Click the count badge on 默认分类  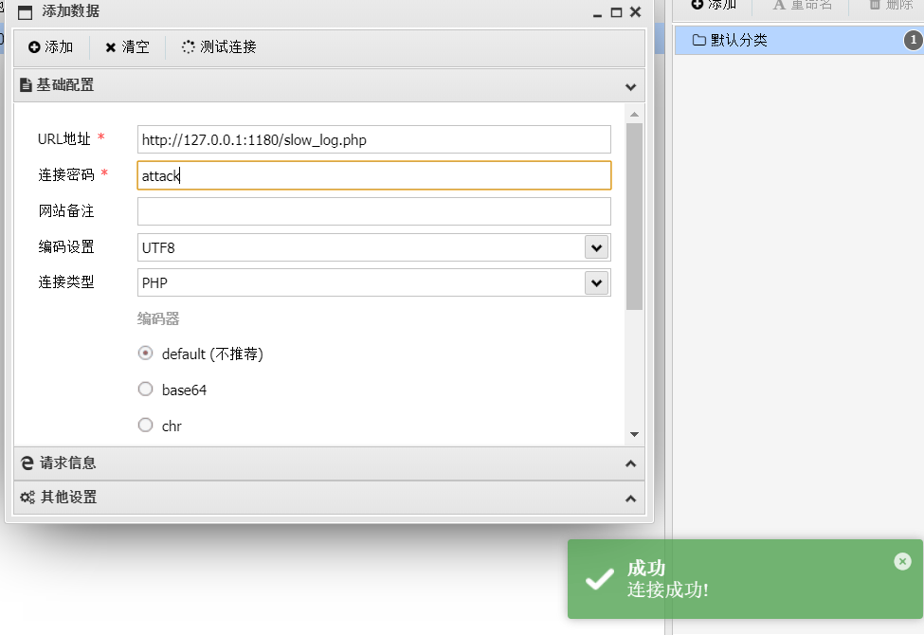pos(913,40)
